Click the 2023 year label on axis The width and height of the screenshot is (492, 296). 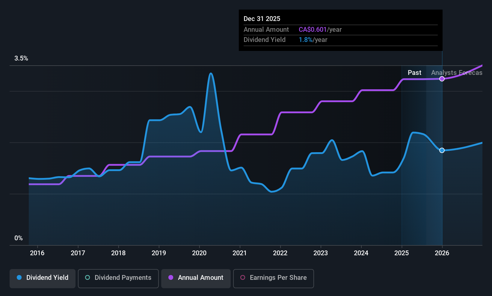click(321, 253)
